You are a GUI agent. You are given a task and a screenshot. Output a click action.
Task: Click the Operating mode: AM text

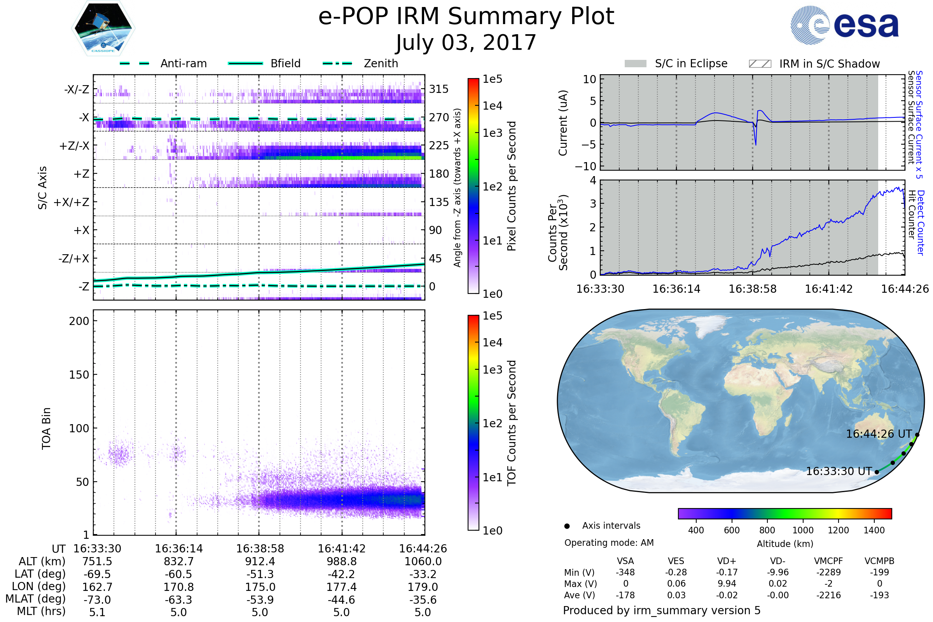pos(609,543)
